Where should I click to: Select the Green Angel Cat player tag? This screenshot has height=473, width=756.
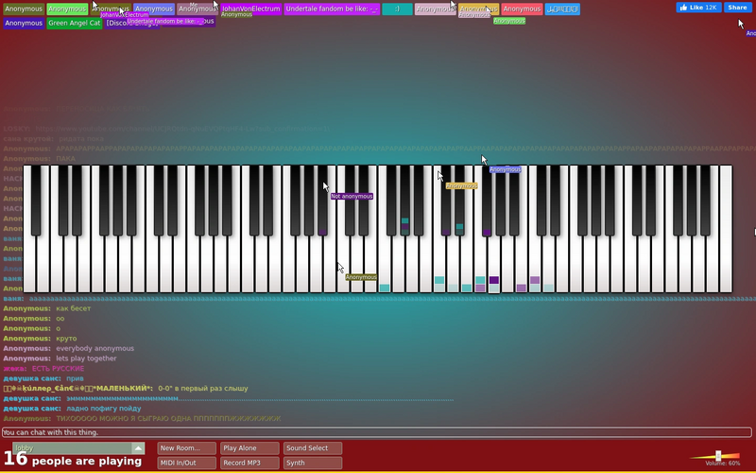[x=75, y=23]
